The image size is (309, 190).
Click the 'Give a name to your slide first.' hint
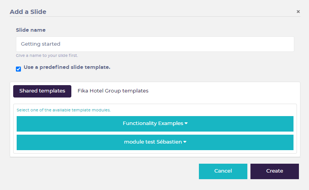(x=47, y=55)
